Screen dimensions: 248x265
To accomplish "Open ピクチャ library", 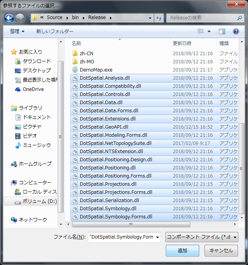I will click(28, 126).
